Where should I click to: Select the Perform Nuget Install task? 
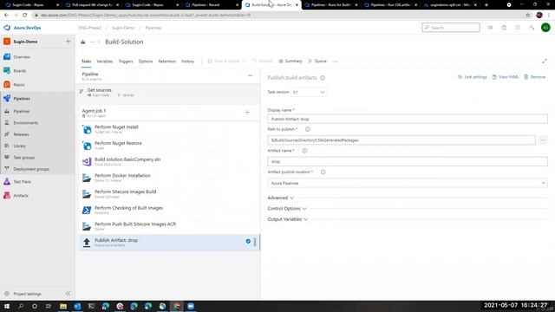click(x=169, y=129)
